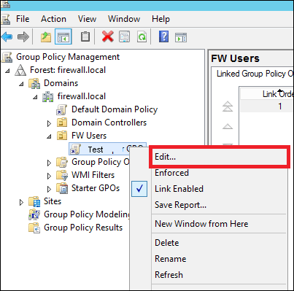
Task: Collapse the Domains tree node
Action: coord(21,84)
